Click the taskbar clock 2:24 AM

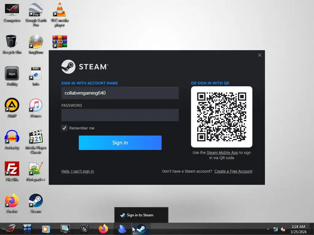pyautogui.click(x=298, y=229)
